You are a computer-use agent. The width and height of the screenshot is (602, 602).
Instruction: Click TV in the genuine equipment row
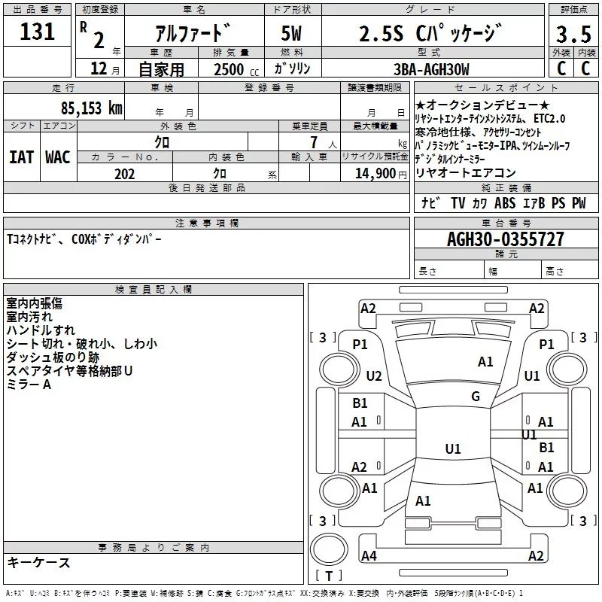click(x=458, y=202)
